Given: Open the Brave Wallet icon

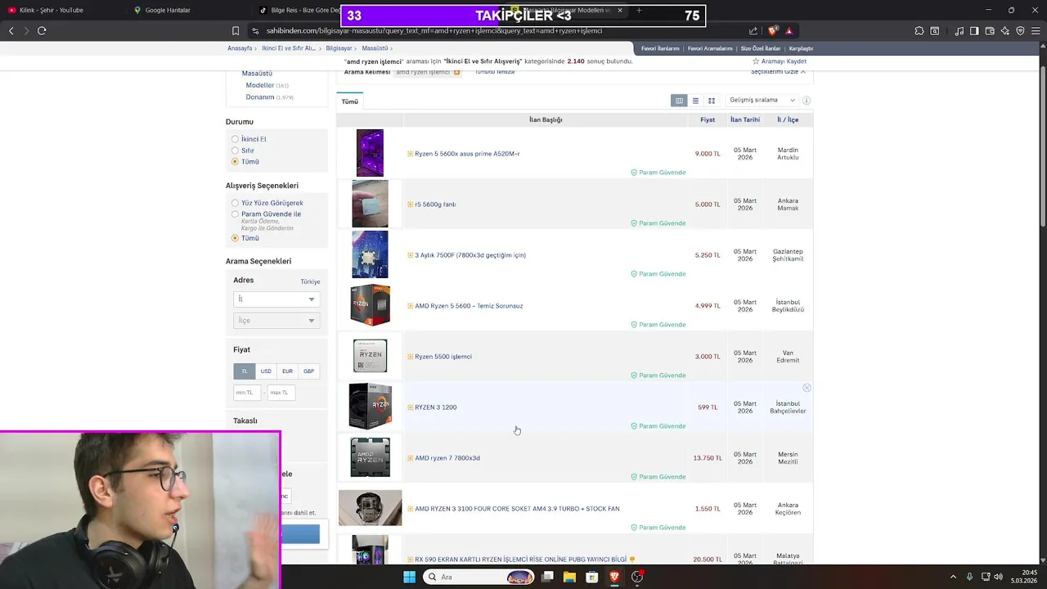Looking at the screenshot, I should (x=990, y=31).
